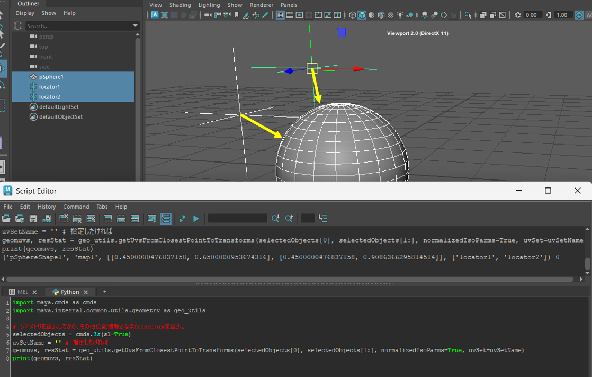The width and height of the screenshot is (592, 377).
Task: Toggle smooth shade all in viewport toolbar
Action: tap(362, 15)
